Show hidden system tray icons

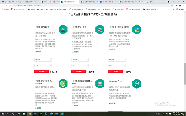point(156,114)
